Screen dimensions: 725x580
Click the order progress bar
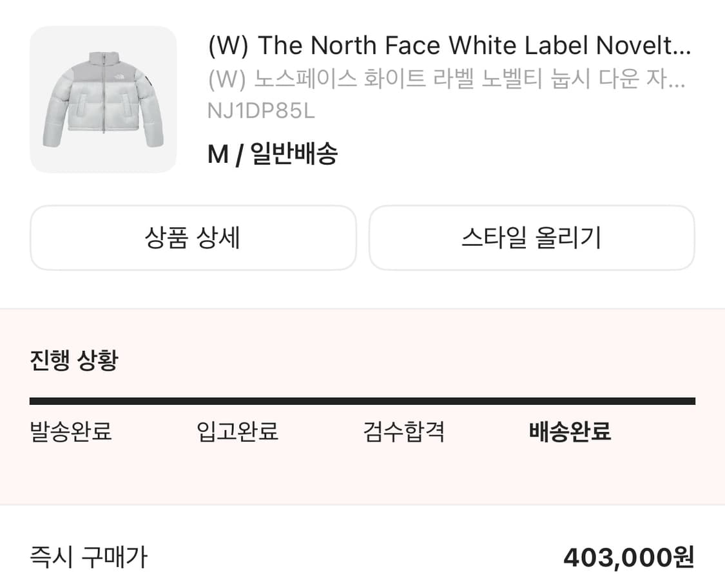pos(362,400)
